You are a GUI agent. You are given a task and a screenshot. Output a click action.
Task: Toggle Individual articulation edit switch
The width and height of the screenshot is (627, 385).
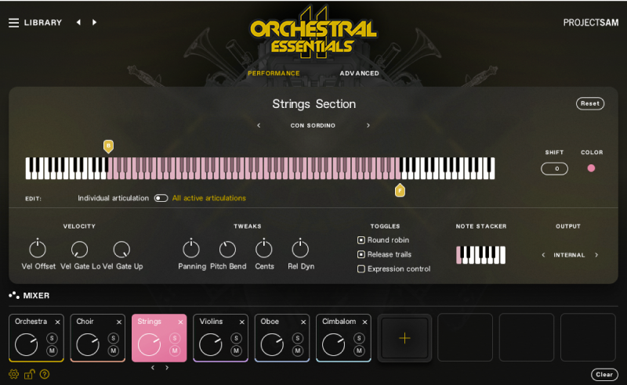click(161, 198)
